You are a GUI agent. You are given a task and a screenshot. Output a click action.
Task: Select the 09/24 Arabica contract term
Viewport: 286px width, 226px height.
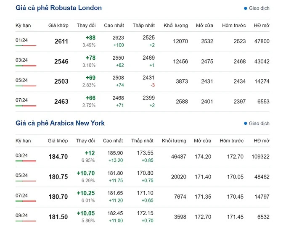tap(21, 215)
